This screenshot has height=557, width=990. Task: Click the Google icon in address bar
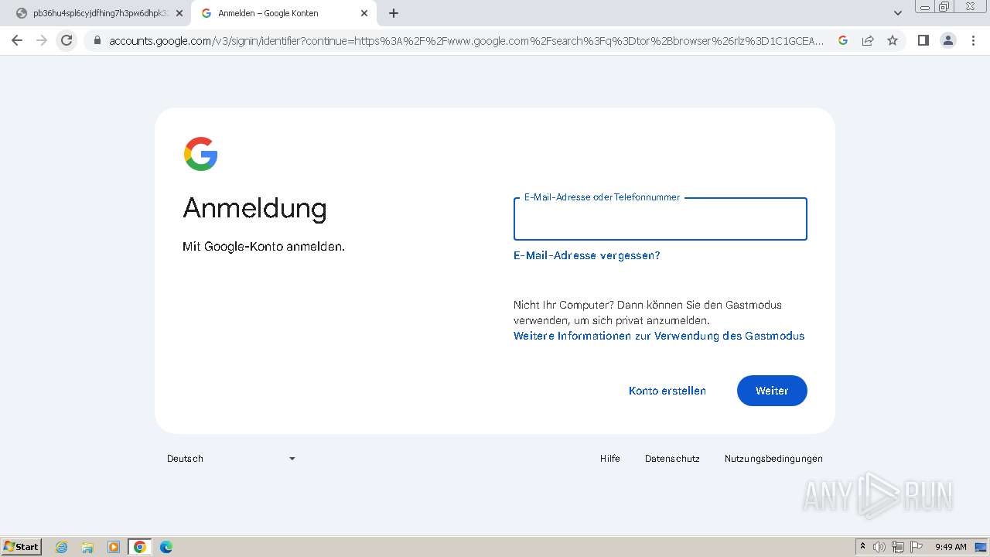point(843,40)
